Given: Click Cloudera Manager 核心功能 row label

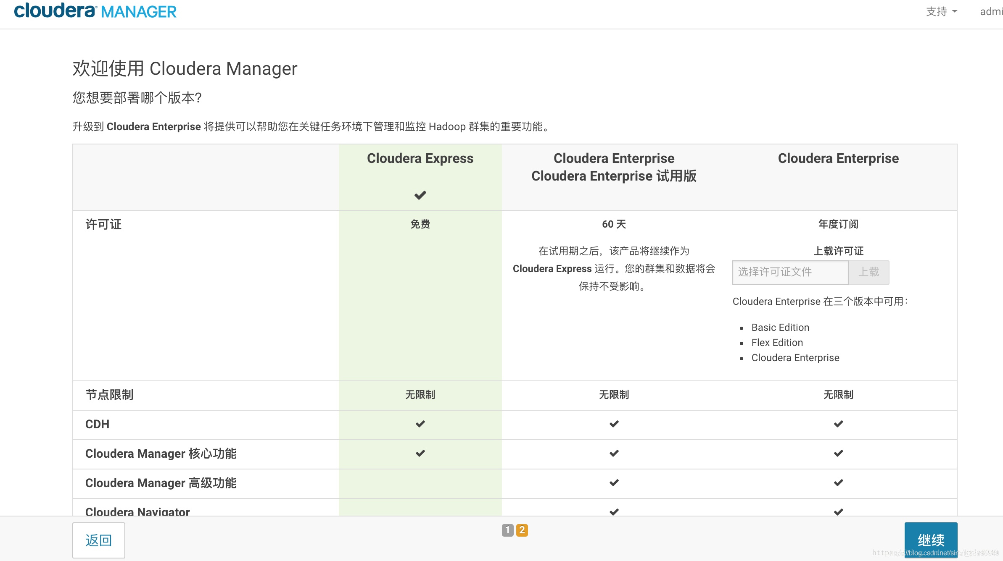Looking at the screenshot, I should tap(161, 454).
